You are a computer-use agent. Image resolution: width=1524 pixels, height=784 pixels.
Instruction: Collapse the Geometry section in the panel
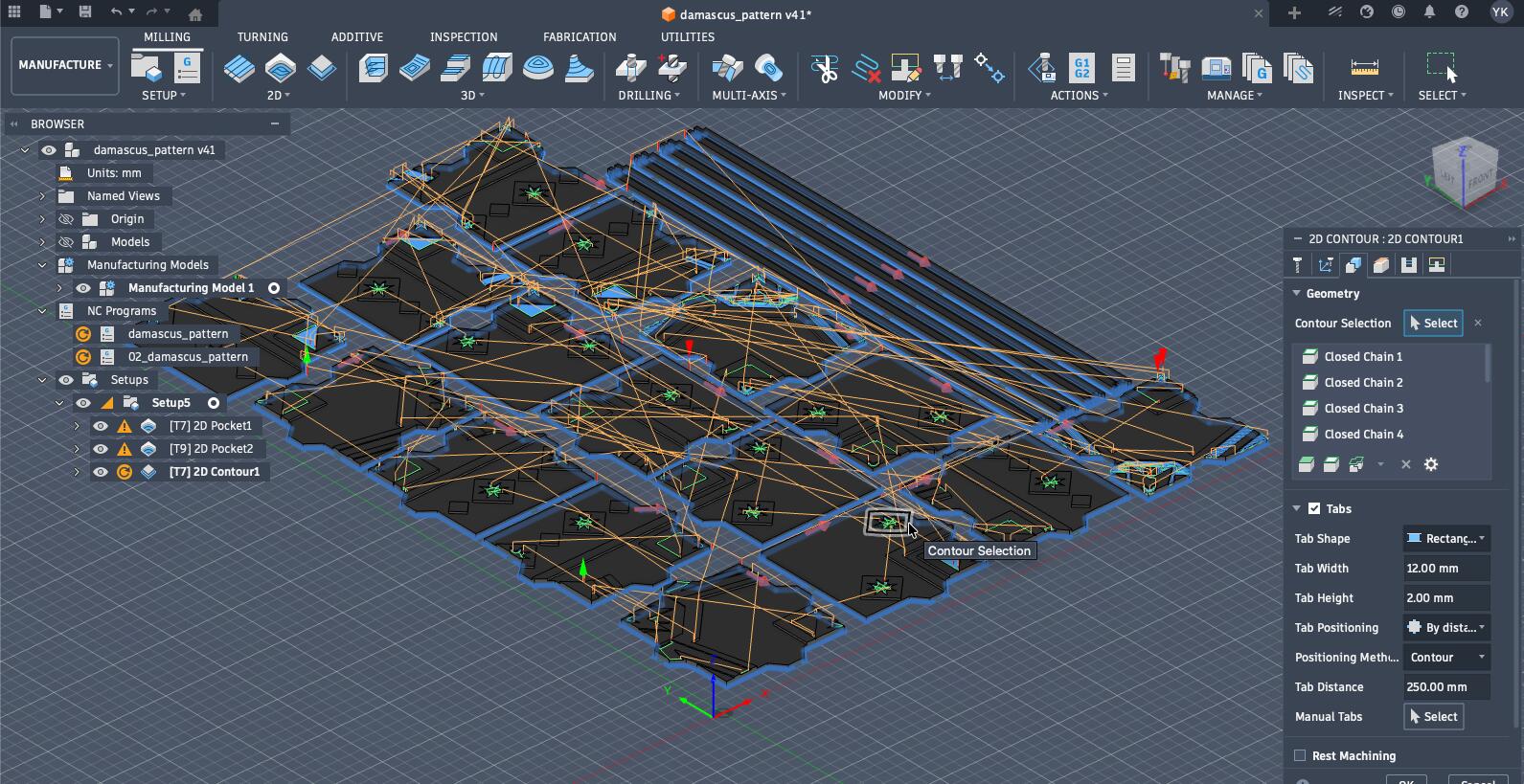(1296, 293)
